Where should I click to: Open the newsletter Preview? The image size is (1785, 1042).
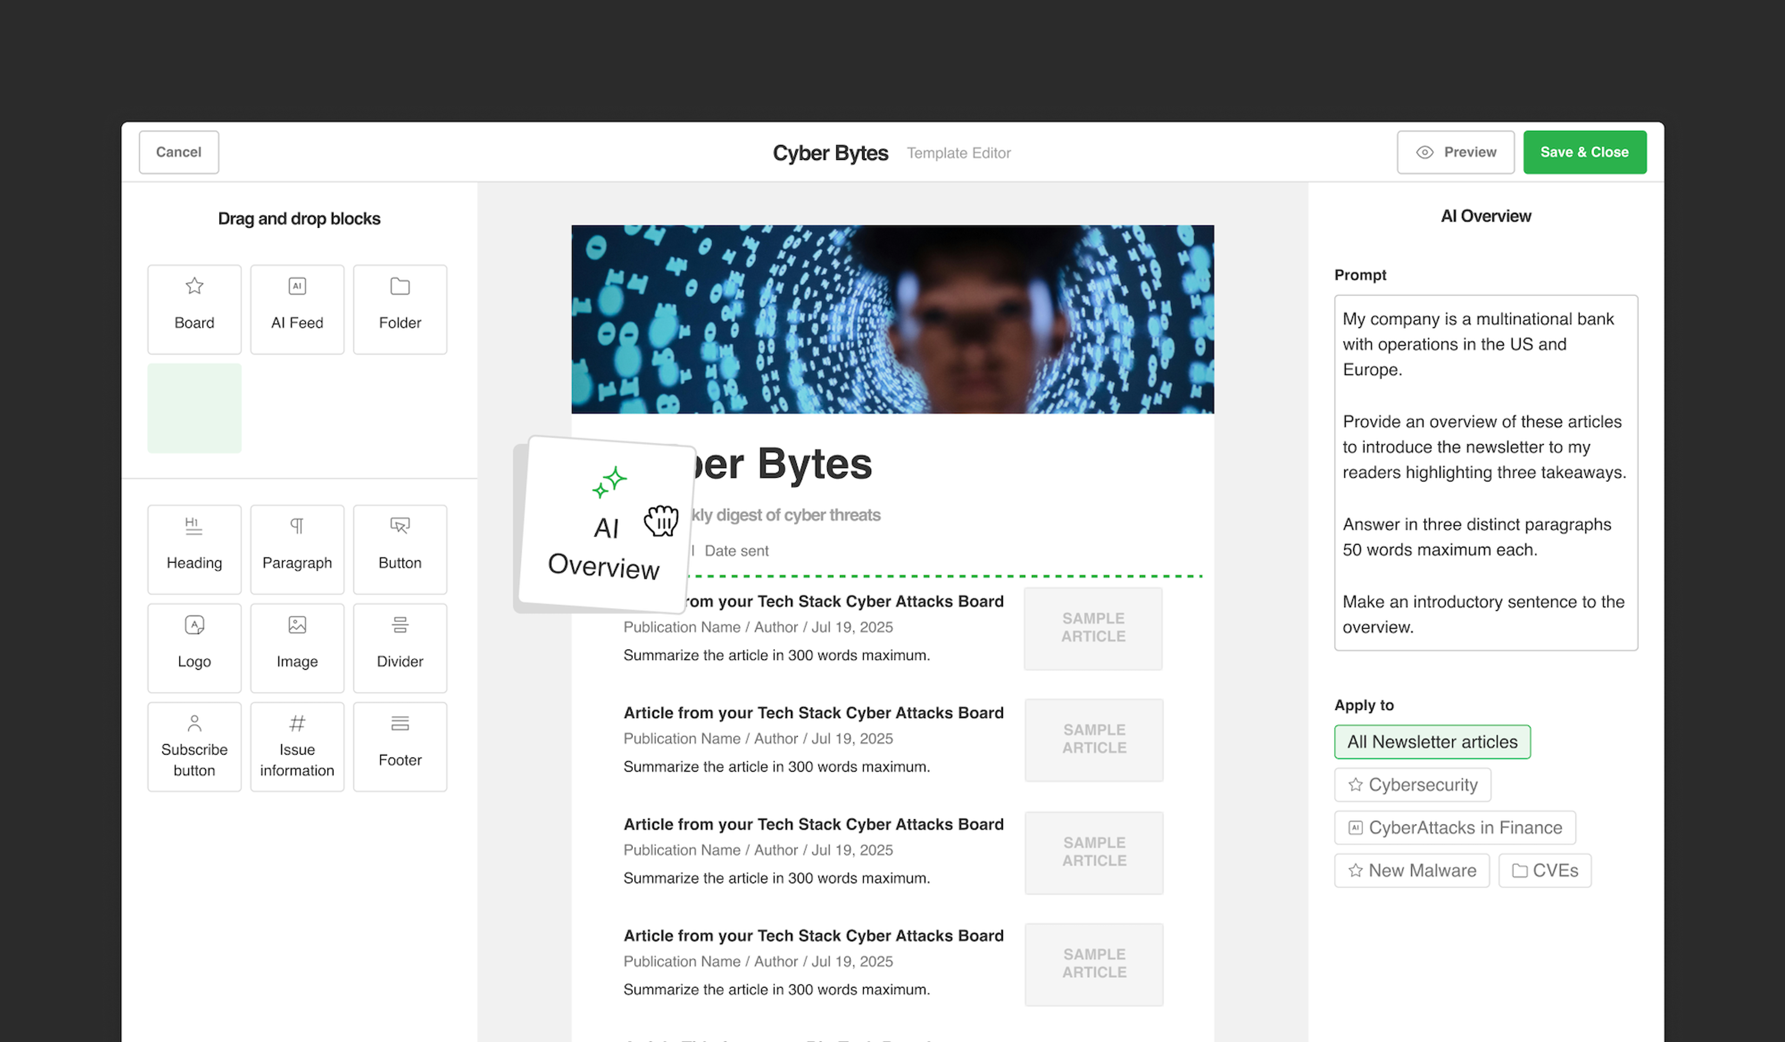click(1455, 153)
